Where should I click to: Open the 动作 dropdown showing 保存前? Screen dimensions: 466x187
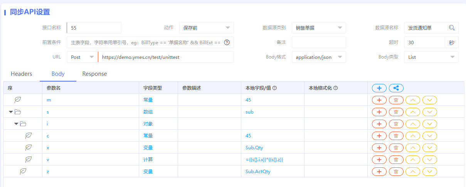click(206, 28)
